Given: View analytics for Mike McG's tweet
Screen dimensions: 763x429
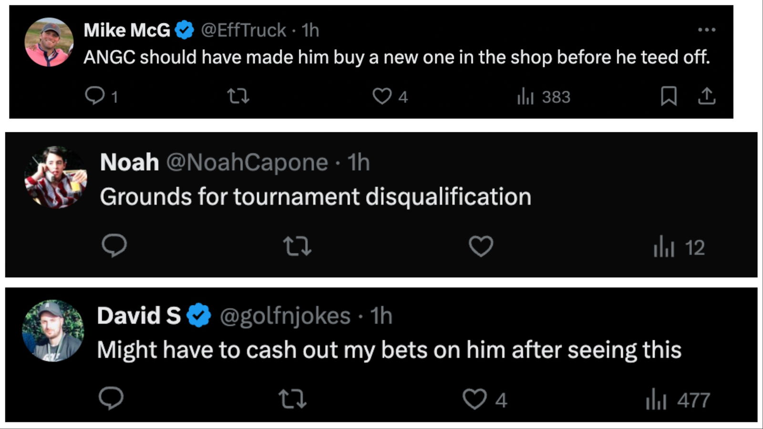Looking at the screenshot, I should coord(526,97).
